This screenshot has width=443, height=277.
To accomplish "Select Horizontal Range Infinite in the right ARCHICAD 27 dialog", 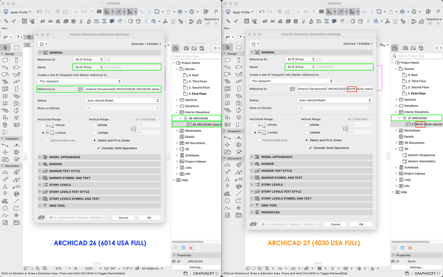I will (255, 125).
